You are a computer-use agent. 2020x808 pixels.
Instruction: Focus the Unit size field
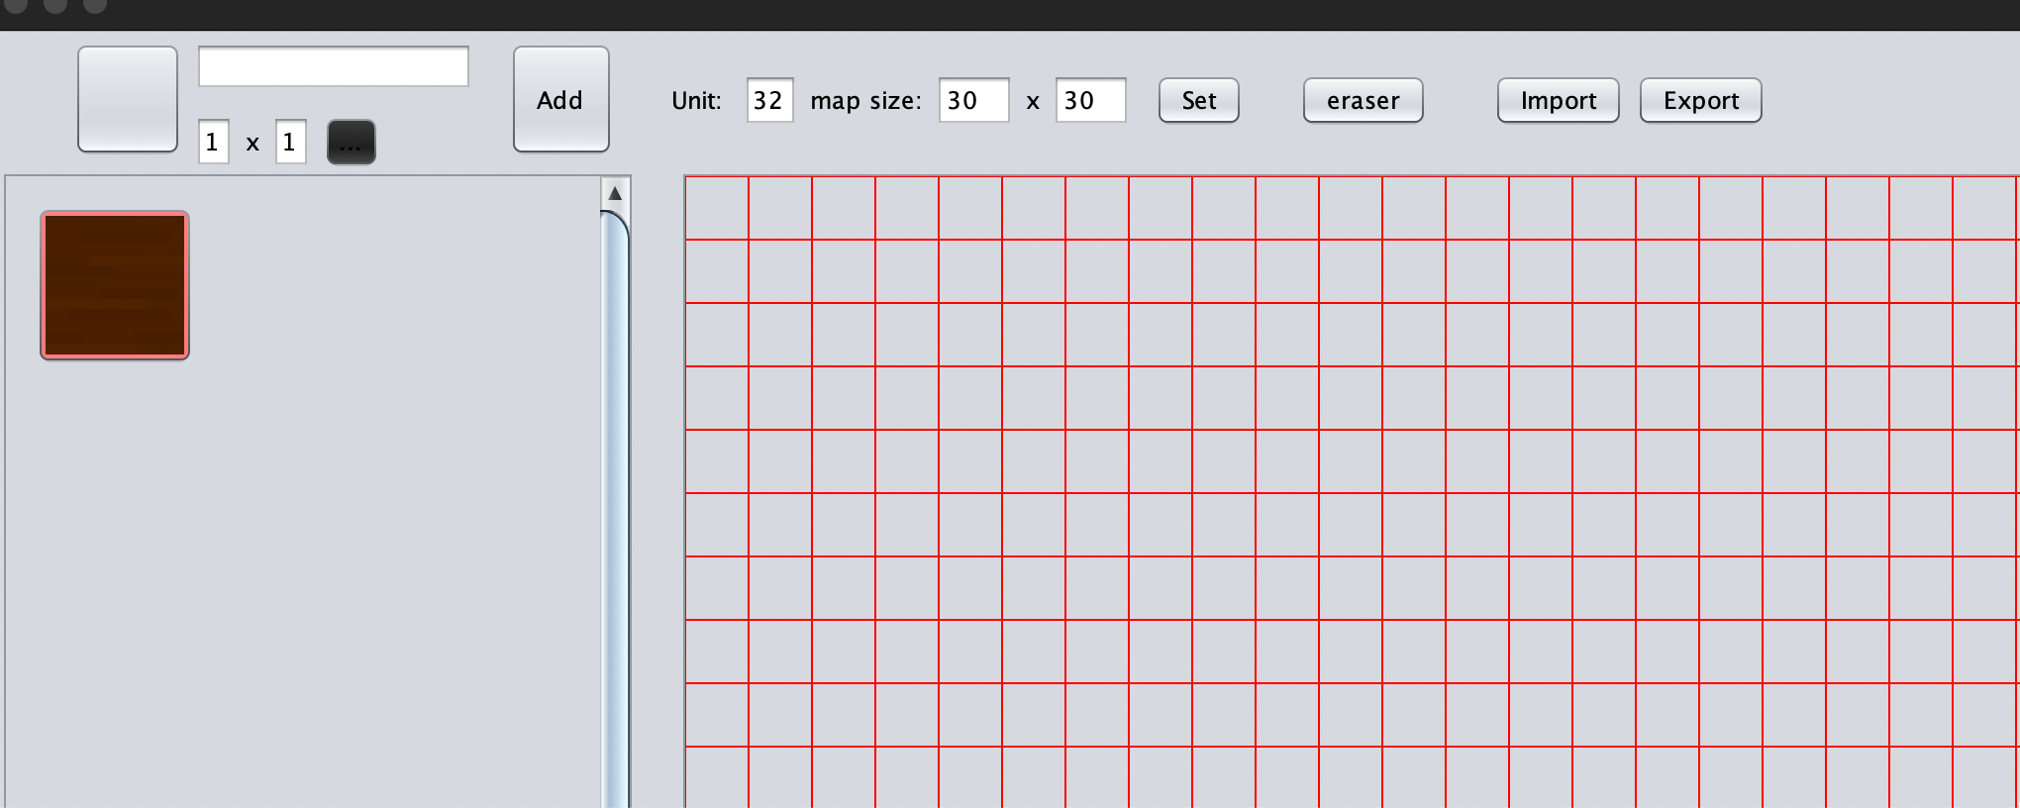tap(769, 100)
